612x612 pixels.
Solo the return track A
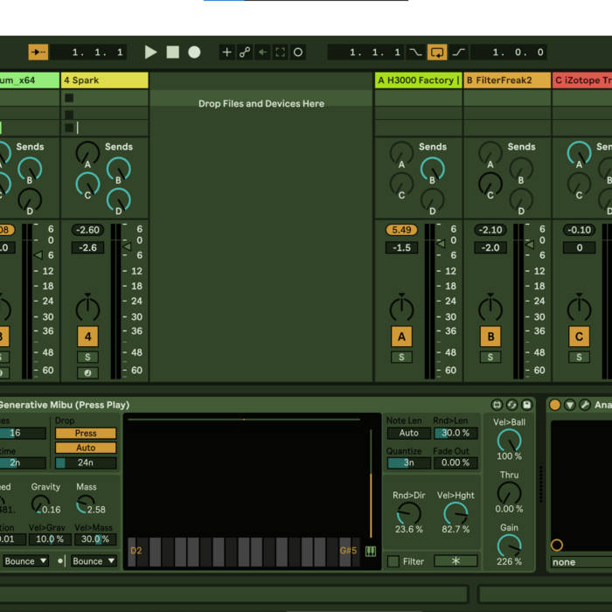401,357
